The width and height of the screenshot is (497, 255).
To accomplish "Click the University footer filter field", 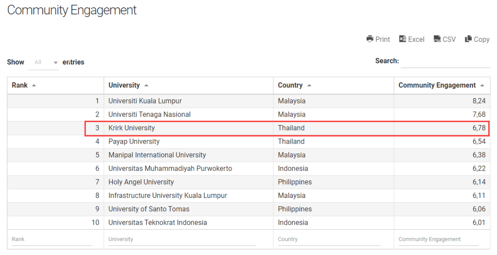I will (182, 239).
